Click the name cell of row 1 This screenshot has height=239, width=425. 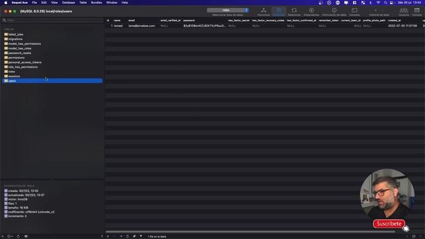(118, 26)
